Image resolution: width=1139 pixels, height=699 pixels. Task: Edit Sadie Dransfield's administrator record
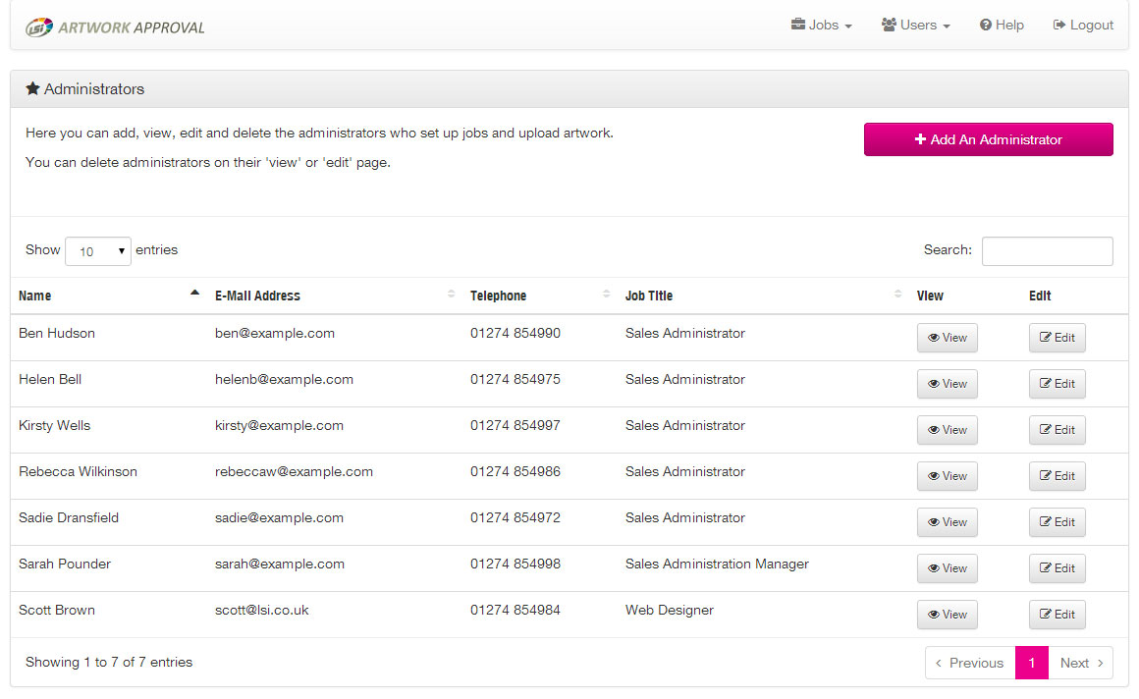click(1057, 522)
